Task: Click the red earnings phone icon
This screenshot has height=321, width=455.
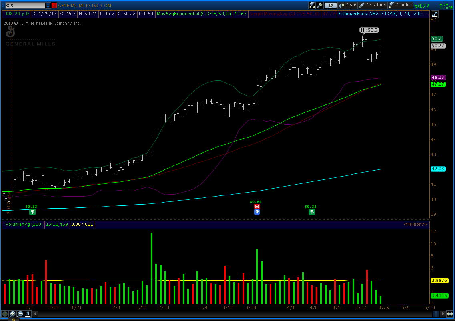Action: (257, 206)
